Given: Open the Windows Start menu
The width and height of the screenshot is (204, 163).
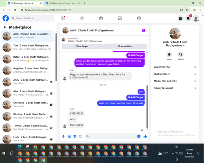Looking at the screenshot, I should 4,153.
